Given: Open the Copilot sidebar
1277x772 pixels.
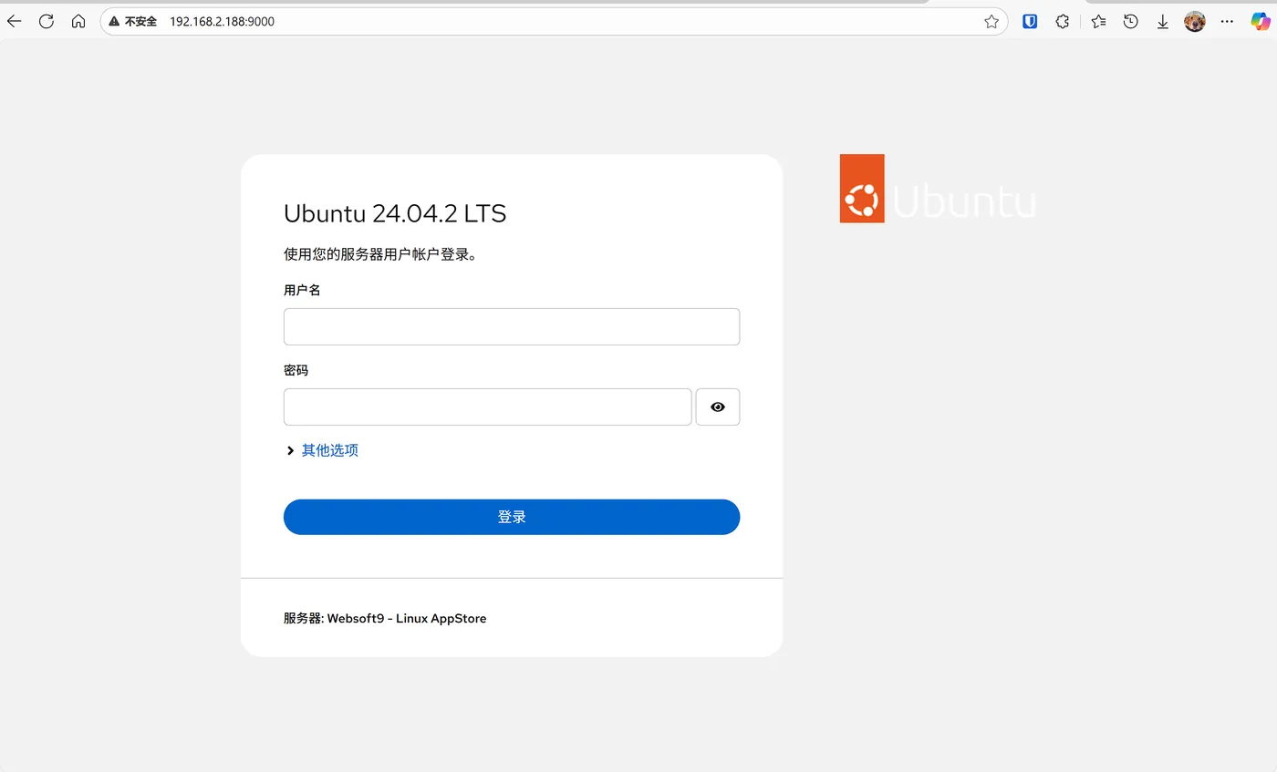Looking at the screenshot, I should [1261, 21].
